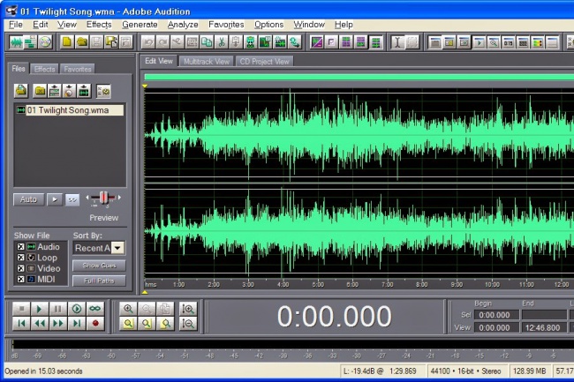574x382 pixels.
Task: Start playback with the green Play button
Action: (x=40, y=309)
